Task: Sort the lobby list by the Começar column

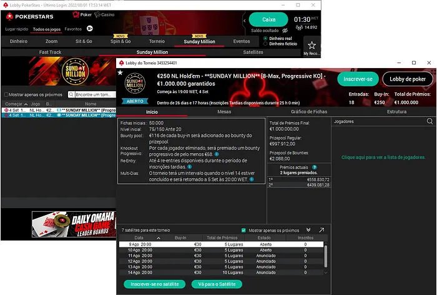Action: pyautogui.click(x=16, y=104)
